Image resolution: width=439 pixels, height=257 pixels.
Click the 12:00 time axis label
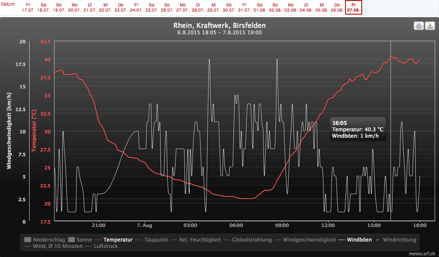point(328,225)
